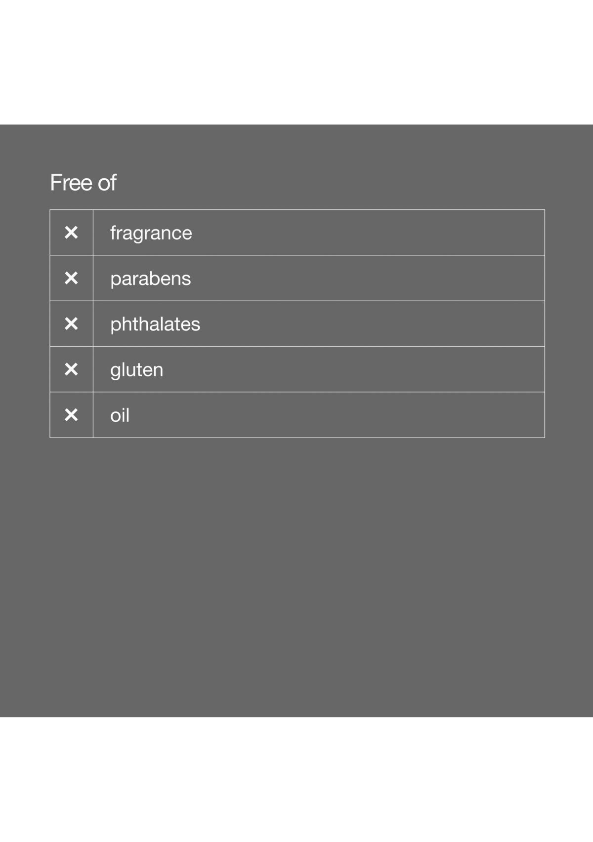Select the 'parabens' text label
The width and height of the screenshot is (593, 842).
pyautogui.click(x=150, y=279)
